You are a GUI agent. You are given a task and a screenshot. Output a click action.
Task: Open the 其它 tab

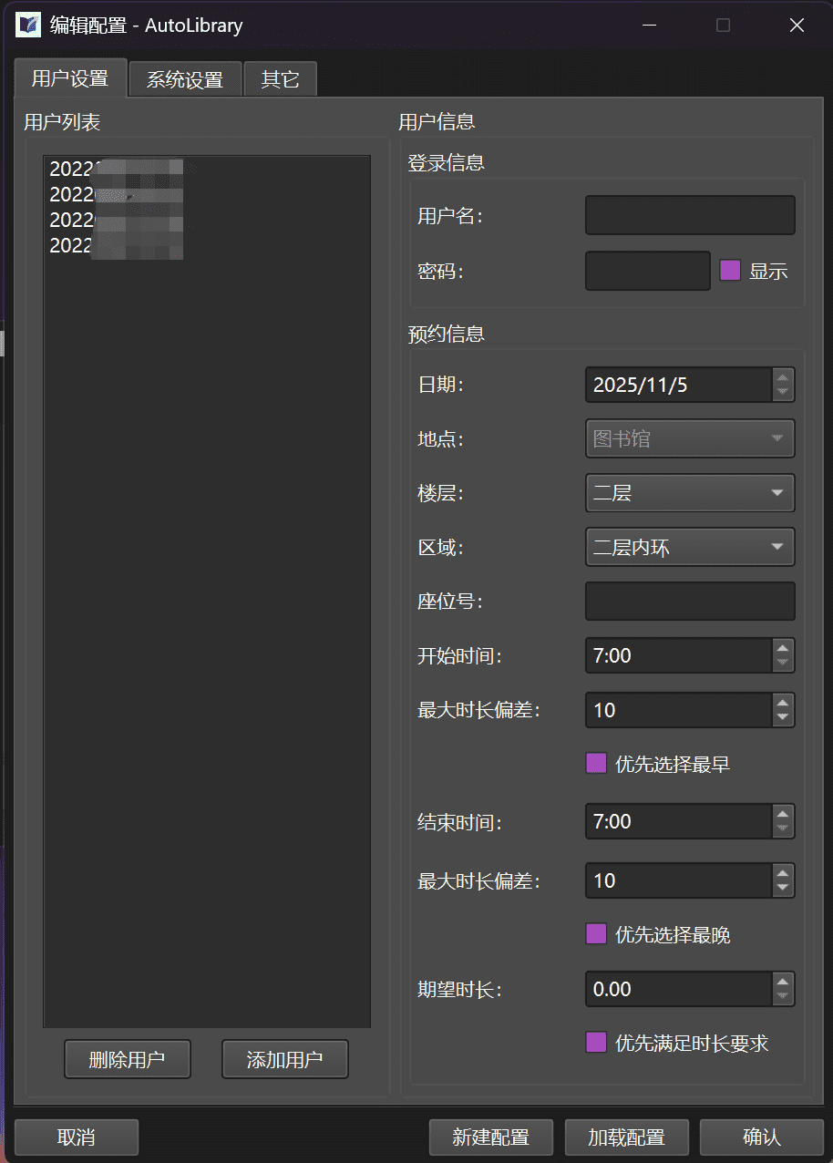click(x=280, y=79)
